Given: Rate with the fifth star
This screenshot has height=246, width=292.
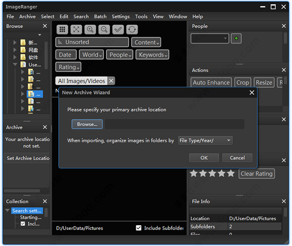Looking at the screenshot, I should click(231, 173).
